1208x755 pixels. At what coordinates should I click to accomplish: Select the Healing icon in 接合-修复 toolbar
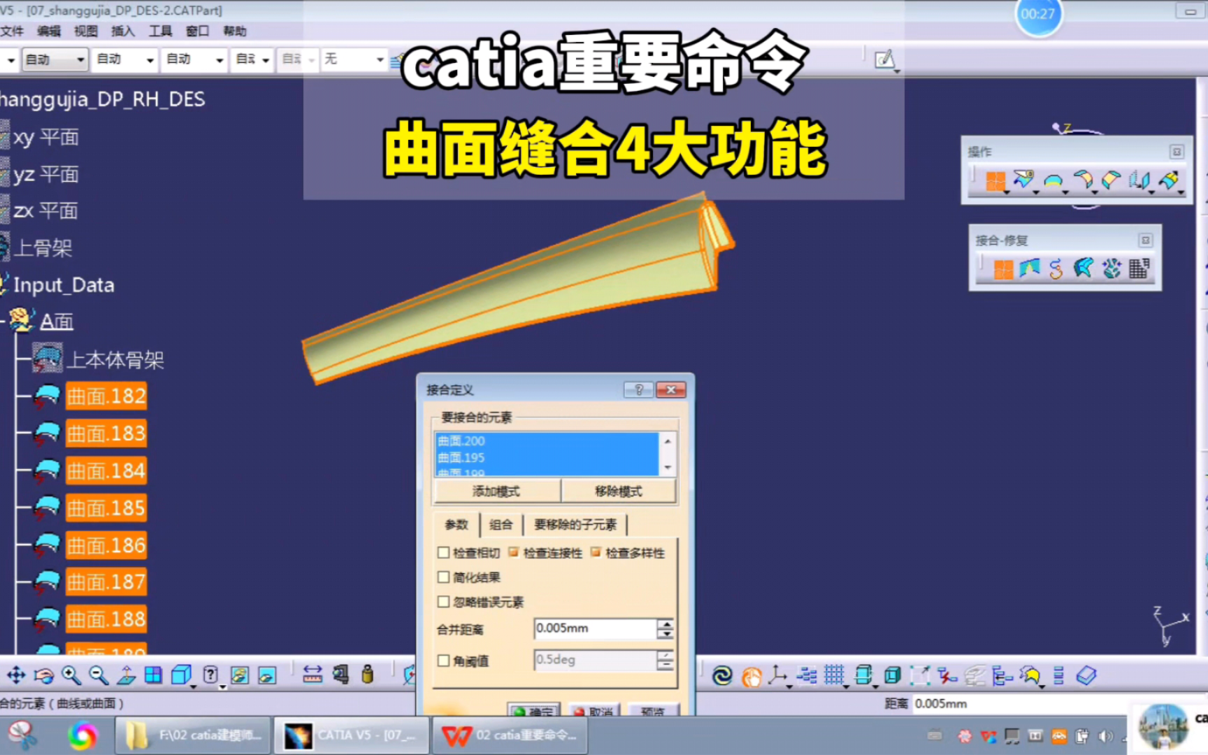[1030, 268]
